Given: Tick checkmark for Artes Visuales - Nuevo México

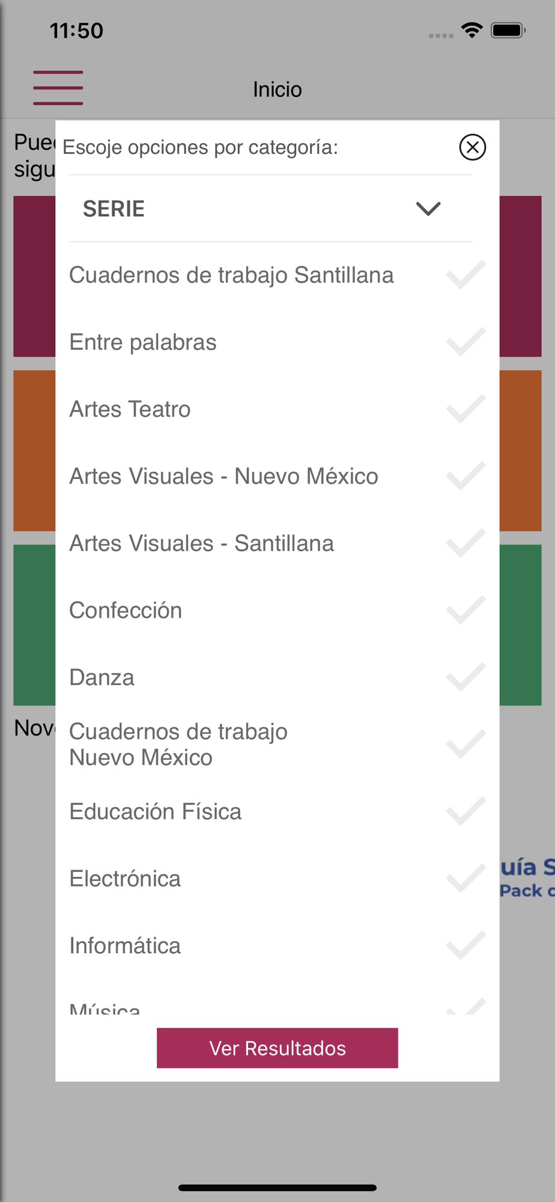Looking at the screenshot, I should pos(466,476).
